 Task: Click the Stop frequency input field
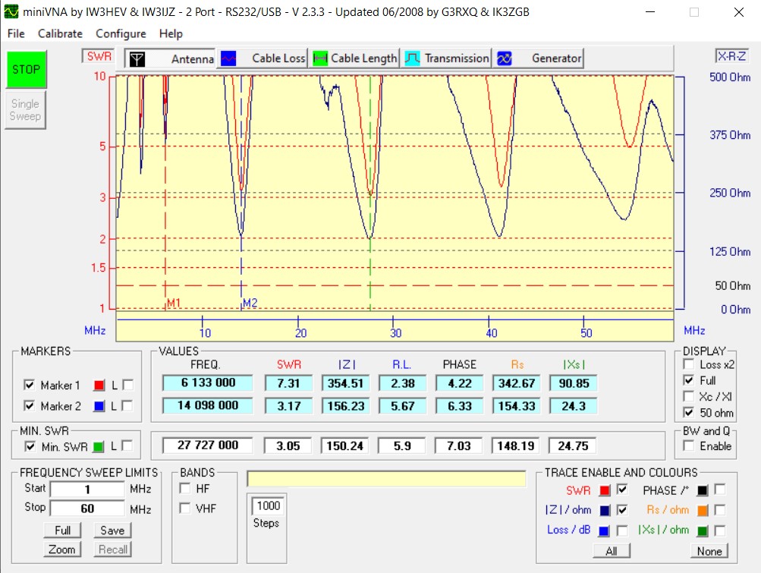click(x=87, y=508)
